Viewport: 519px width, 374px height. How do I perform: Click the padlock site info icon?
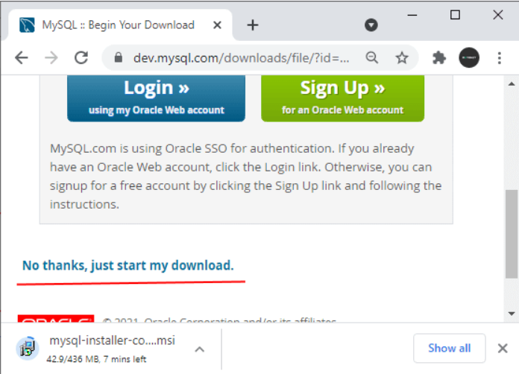pos(118,58)
